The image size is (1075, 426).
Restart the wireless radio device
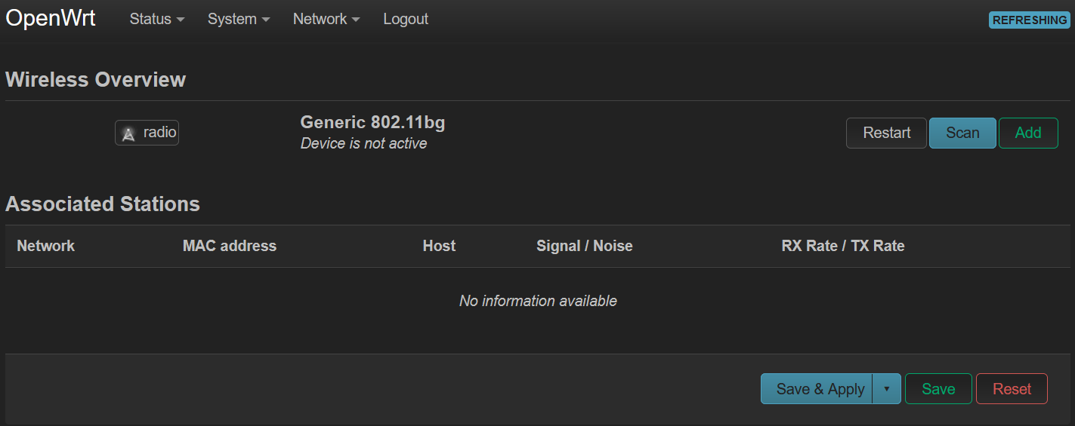tap(886, 133)
